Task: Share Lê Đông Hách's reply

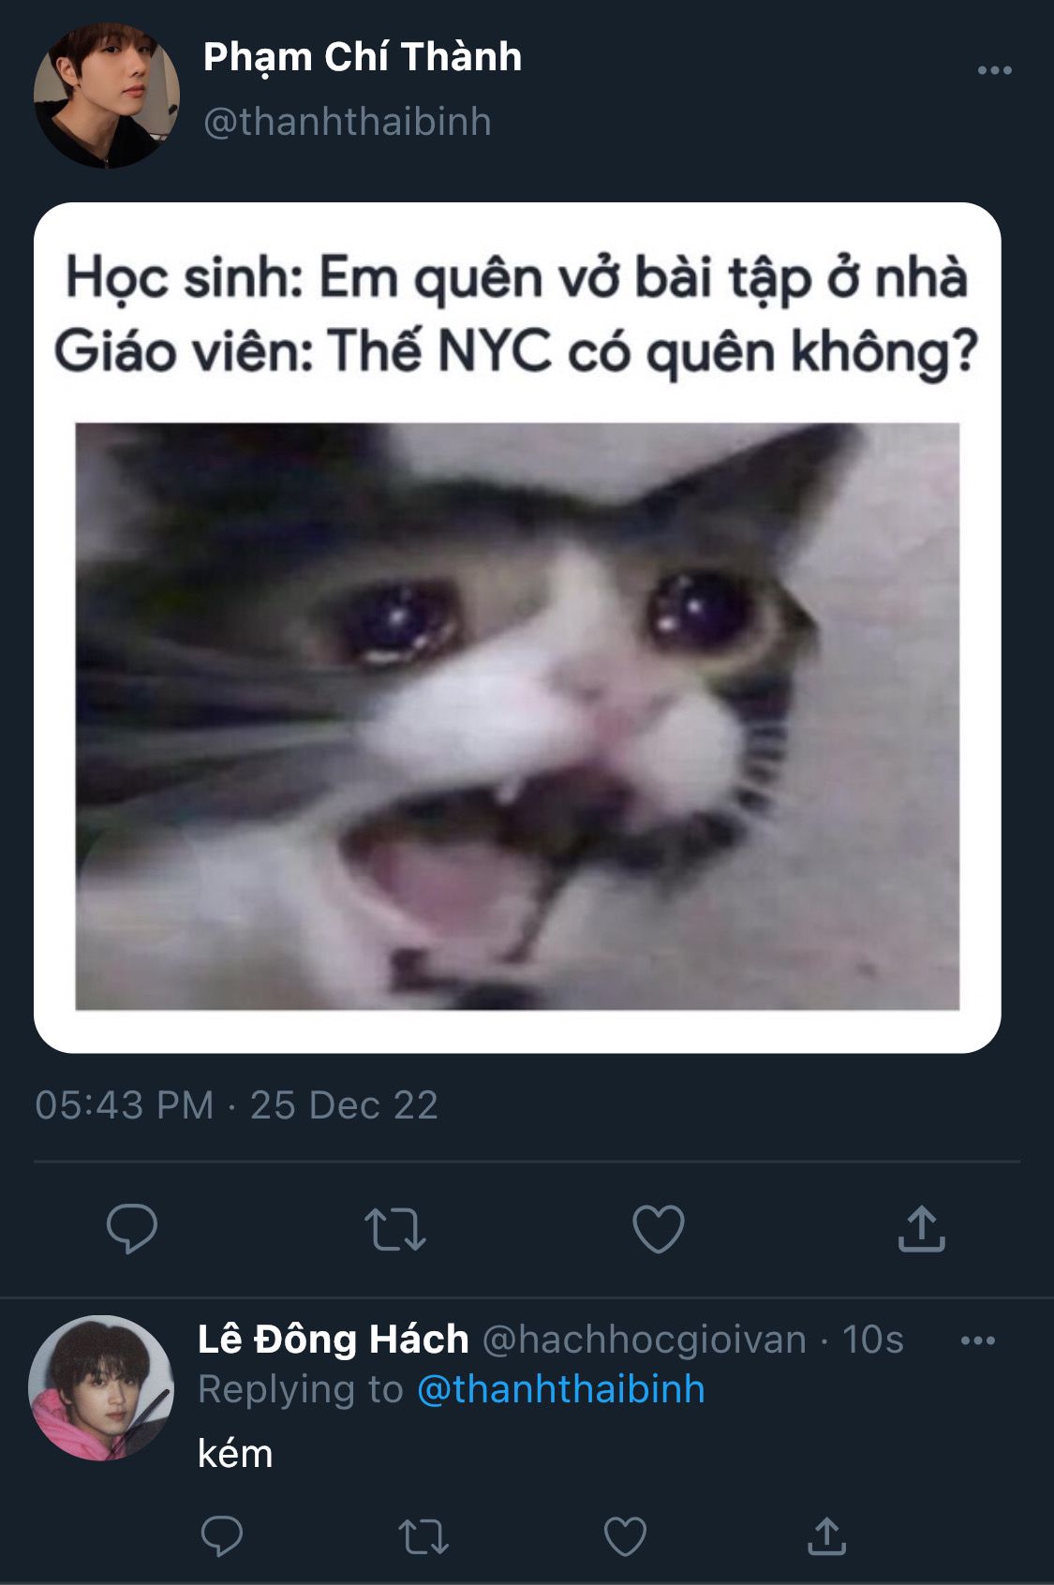Action: click(x=826, y=1536)
